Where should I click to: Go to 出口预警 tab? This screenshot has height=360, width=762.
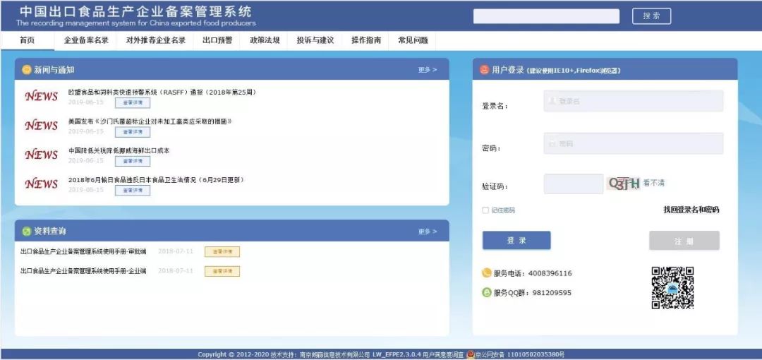[x=217, y=40]
